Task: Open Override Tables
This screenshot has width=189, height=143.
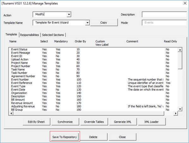Action: (94, 122)
